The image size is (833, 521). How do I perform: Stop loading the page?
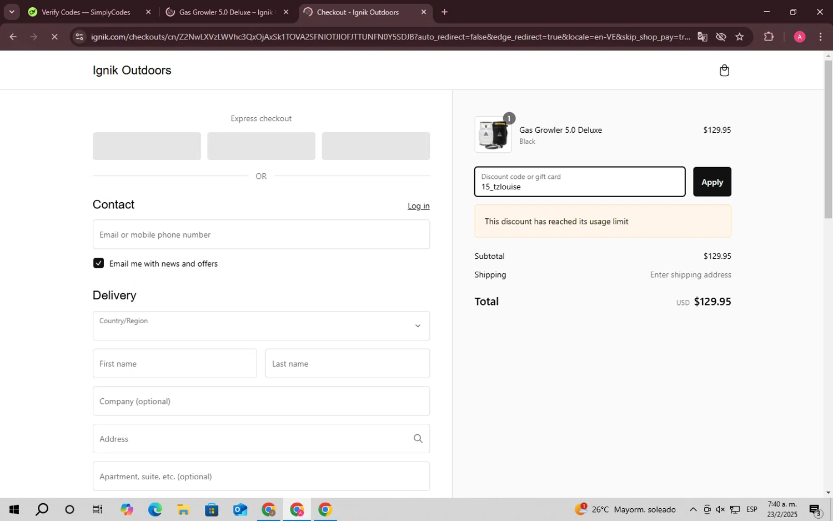point(54,37)
